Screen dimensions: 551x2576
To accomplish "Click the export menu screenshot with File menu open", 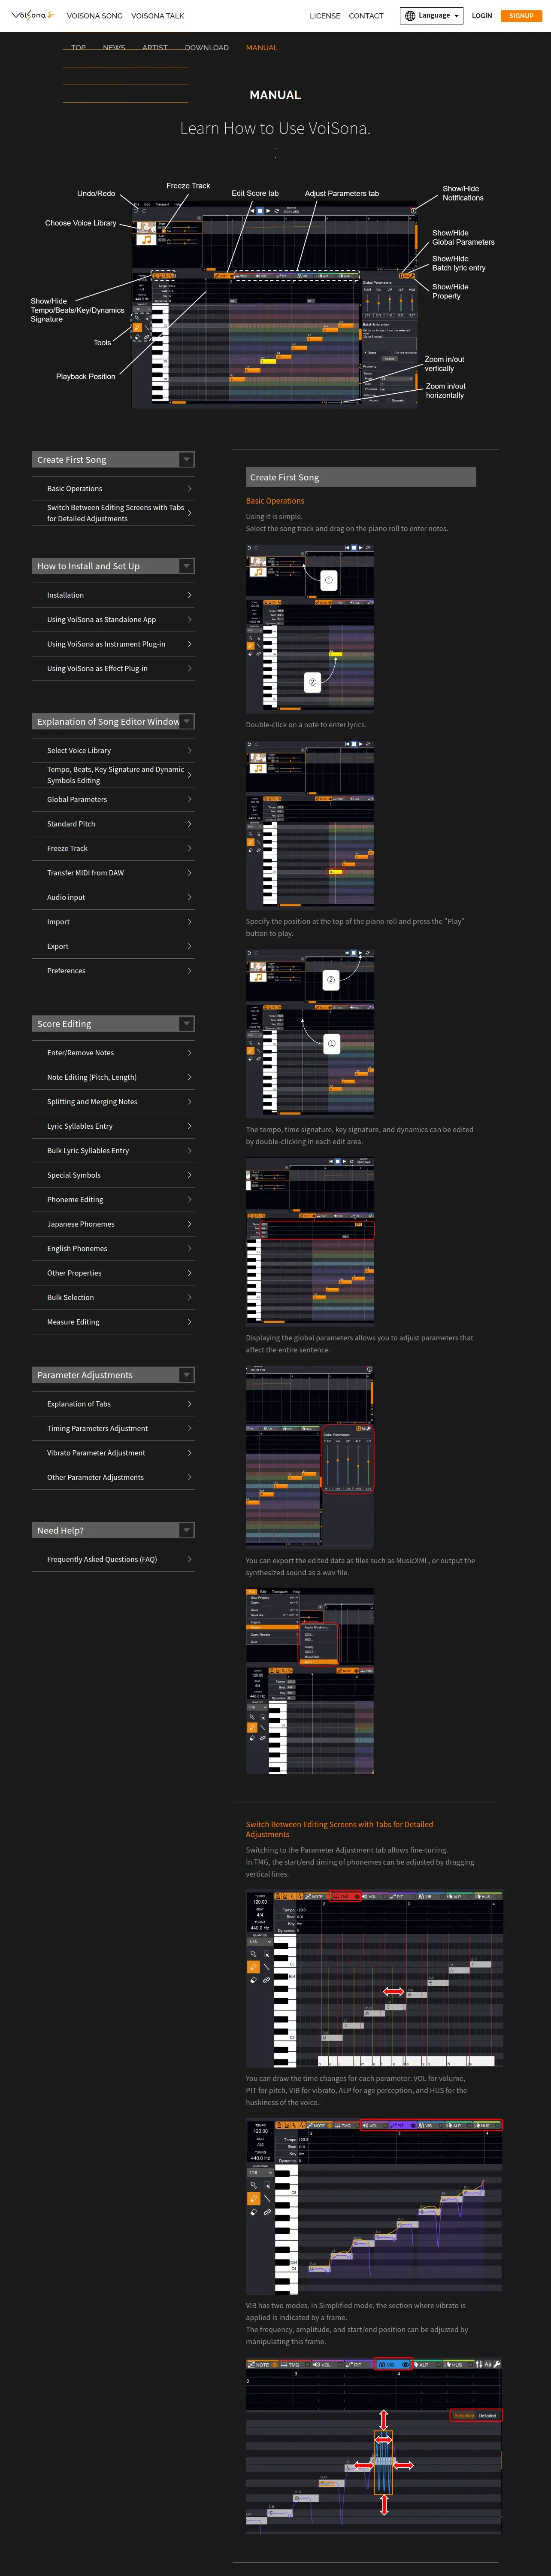I will [x=310, y=1681].
